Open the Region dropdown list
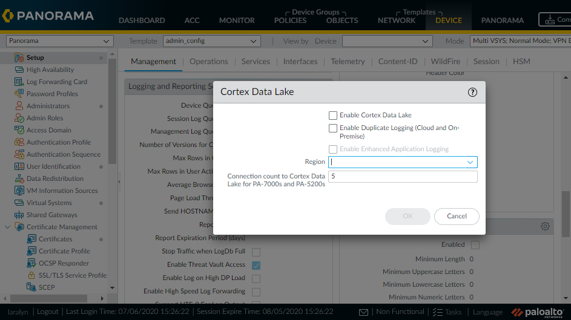Image resolution: width=571 pixels, height=320 pixels. point(470,162)
